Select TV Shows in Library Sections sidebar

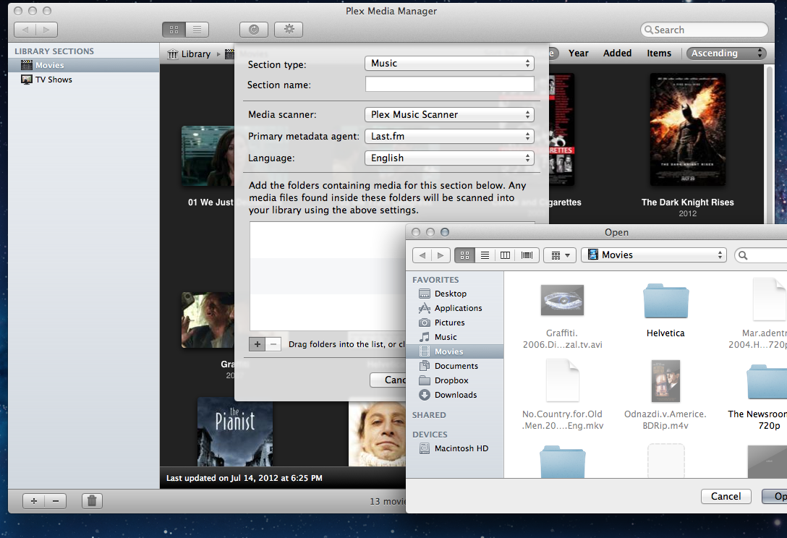click(83, 80)
